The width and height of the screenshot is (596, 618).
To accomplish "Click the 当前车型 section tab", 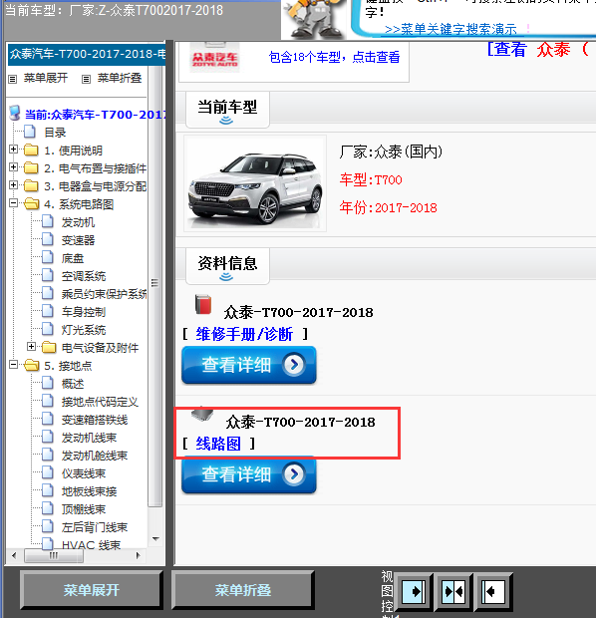I will tap(227, 110).
